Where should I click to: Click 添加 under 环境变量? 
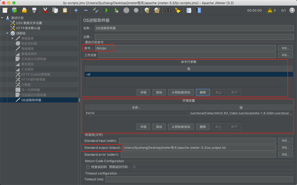[x=159, y=127]
